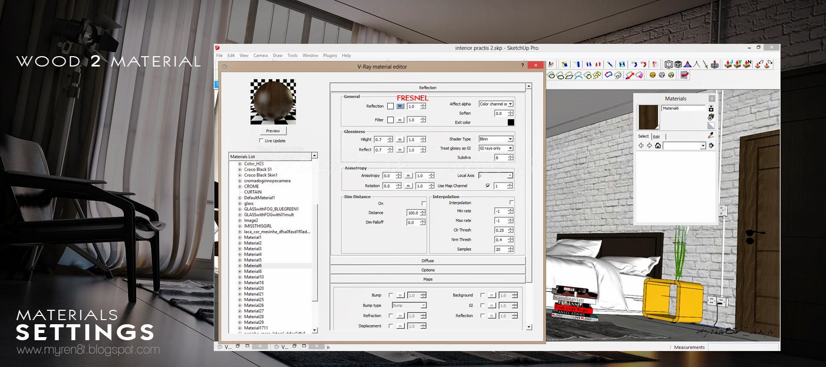Click the pink eraser-like tool icon
Viewport: 826px width, 367px height.
pyautogui.click(x=640, y=75)
